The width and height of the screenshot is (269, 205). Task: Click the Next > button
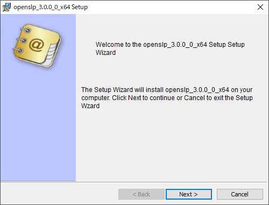pos(189,194)
